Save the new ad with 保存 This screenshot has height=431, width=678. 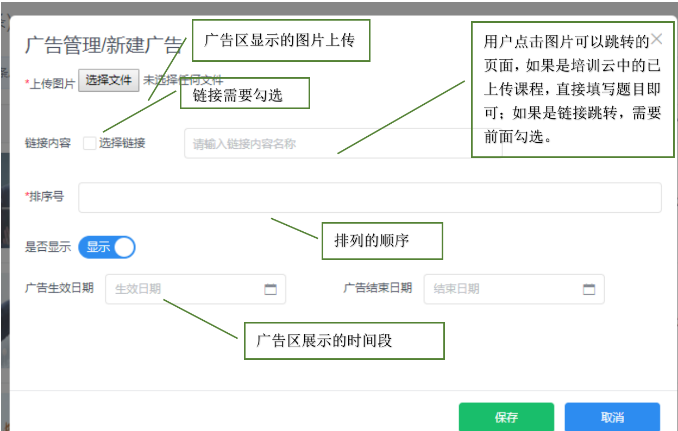click(506, 417)
